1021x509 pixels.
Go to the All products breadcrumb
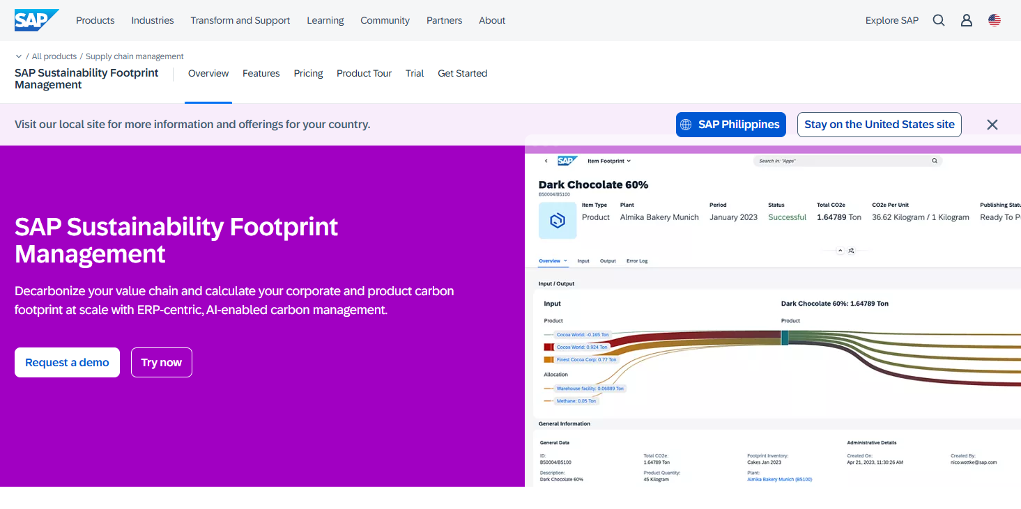(54, 56)
